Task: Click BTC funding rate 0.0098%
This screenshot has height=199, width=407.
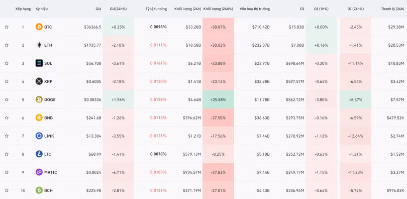Action: click(x=158, y=27)
